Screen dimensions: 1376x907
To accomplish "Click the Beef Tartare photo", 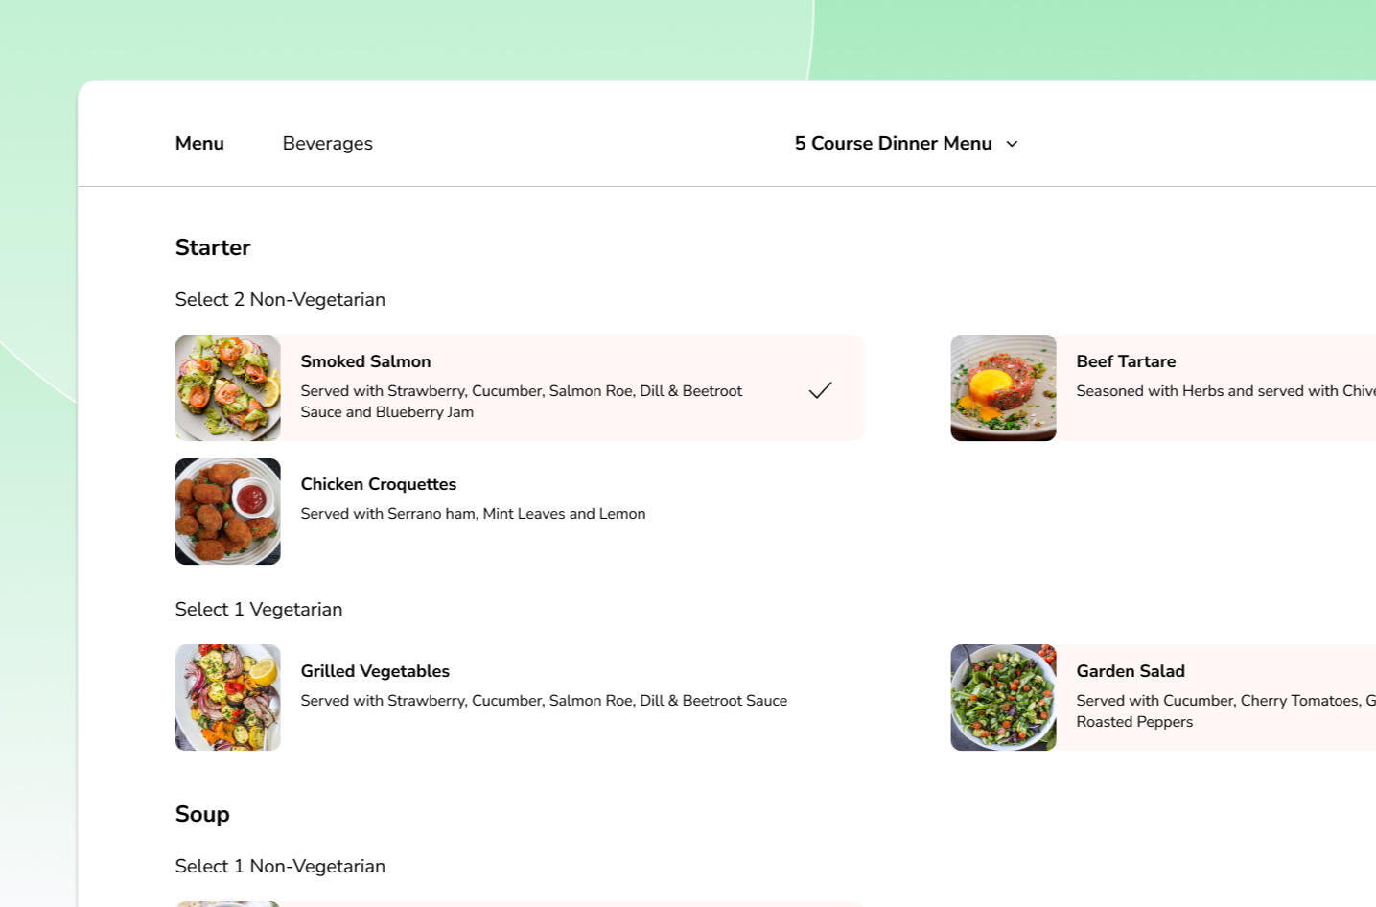I will pyautogui.click(x=1003, y=387).
